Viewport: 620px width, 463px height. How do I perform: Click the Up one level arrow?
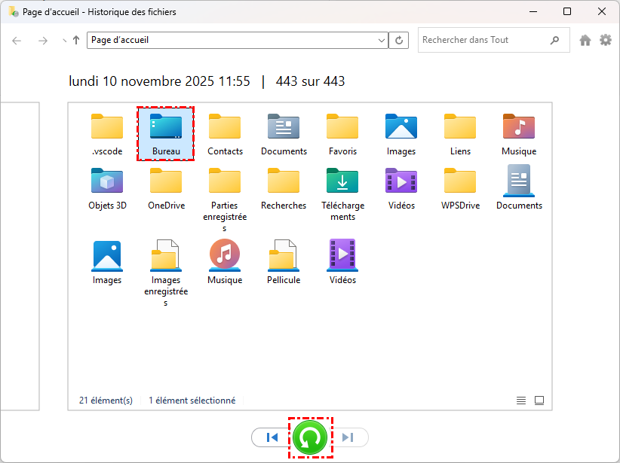click(x=76, y=41)
